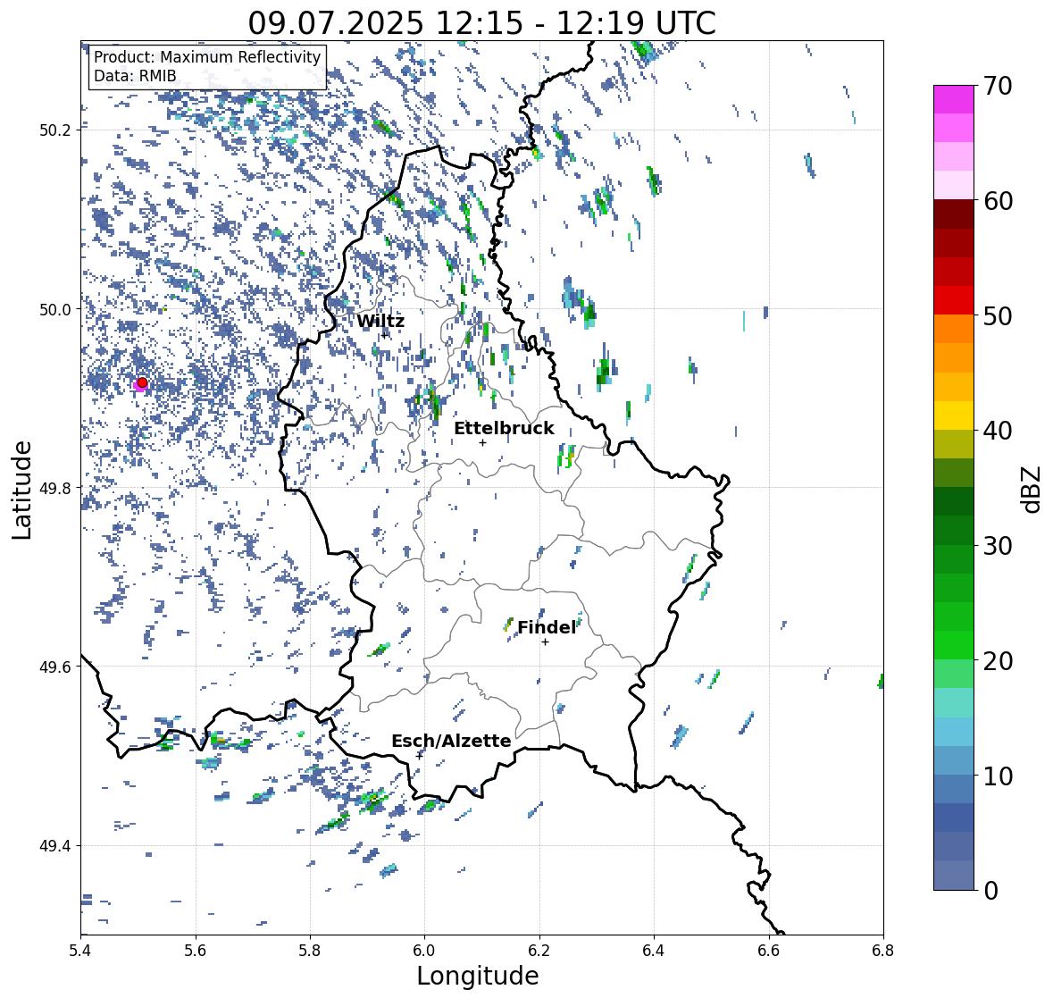
Task: Click the plus marker below the Wiltz label
Action: tap(384, 334)
